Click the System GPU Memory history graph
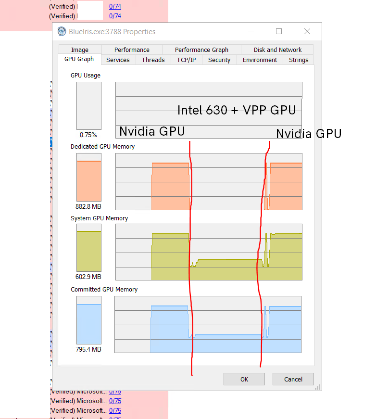 pos(209,252)
